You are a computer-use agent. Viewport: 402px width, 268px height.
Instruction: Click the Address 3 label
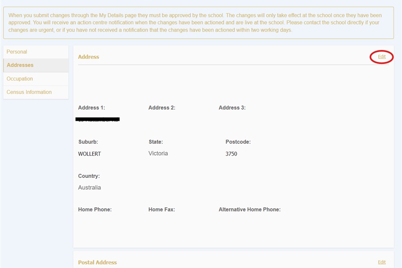230,108
